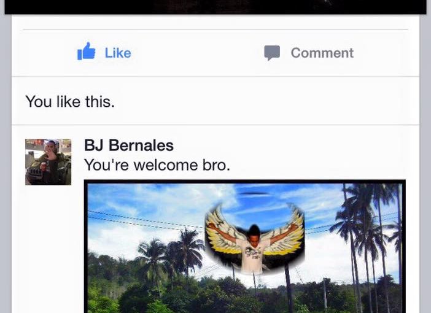This screenshot has height=313, width=431.
Task: Click the blue thumbs-up Like icon
Action: coord(87,51)
